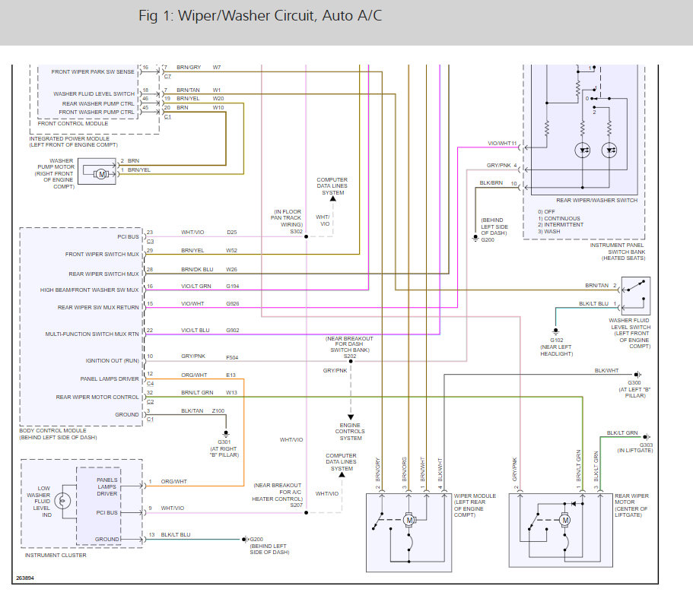The width and height of the screenshot is (693, 605).
Task: Click the S302 splice dot
Action: [306, 236]
